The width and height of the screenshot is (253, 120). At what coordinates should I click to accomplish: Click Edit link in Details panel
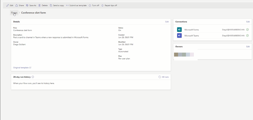tap(167, 22)
